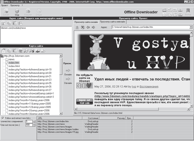Click the Extract toolbar icon
Screen dimensions: 194x141
6,12
